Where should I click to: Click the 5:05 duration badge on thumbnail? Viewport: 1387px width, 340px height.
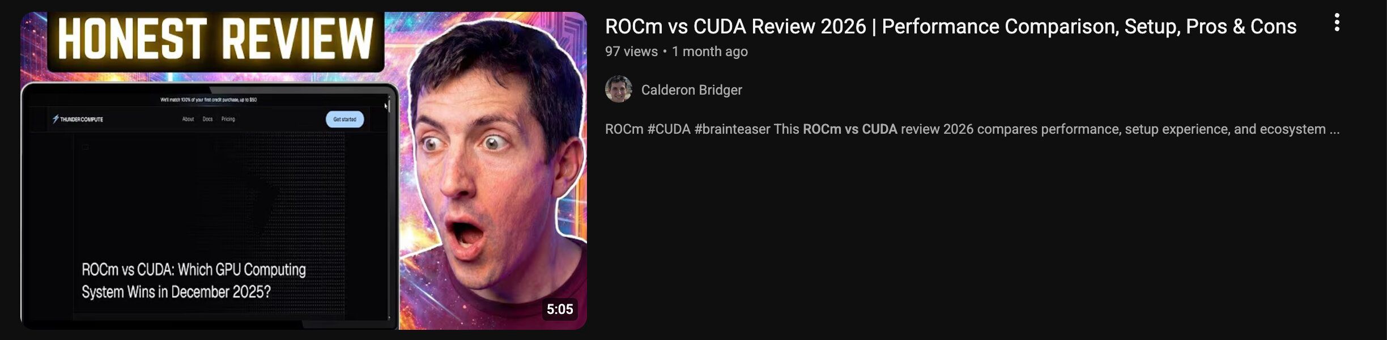pos(560,309)
